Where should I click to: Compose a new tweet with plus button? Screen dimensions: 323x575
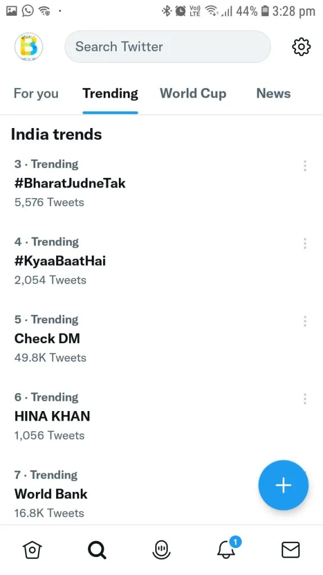[x=283, y=485]
